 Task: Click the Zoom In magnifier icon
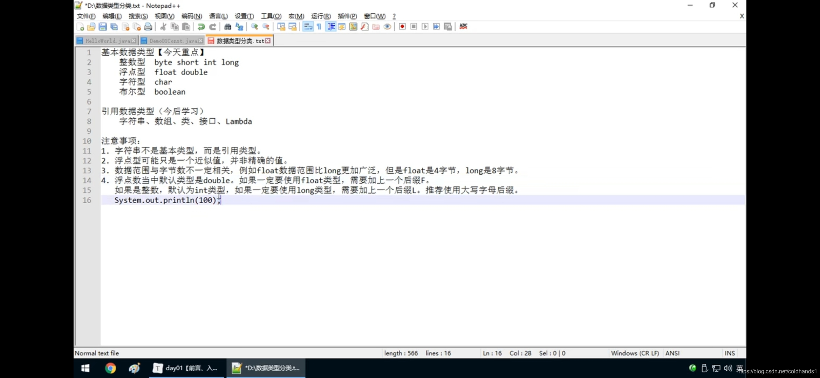(x=254, y=27)
